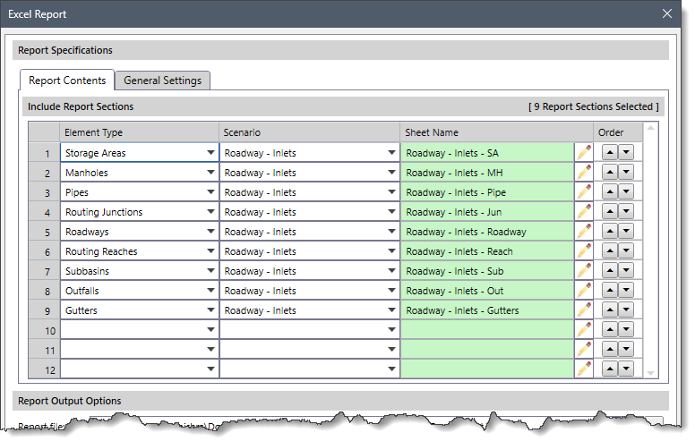This screenshot has width=695, height=441.
Task: Click sheet name field Roadway - Inlets - SA
Action: pyautogui.click(x=487, y=153)
